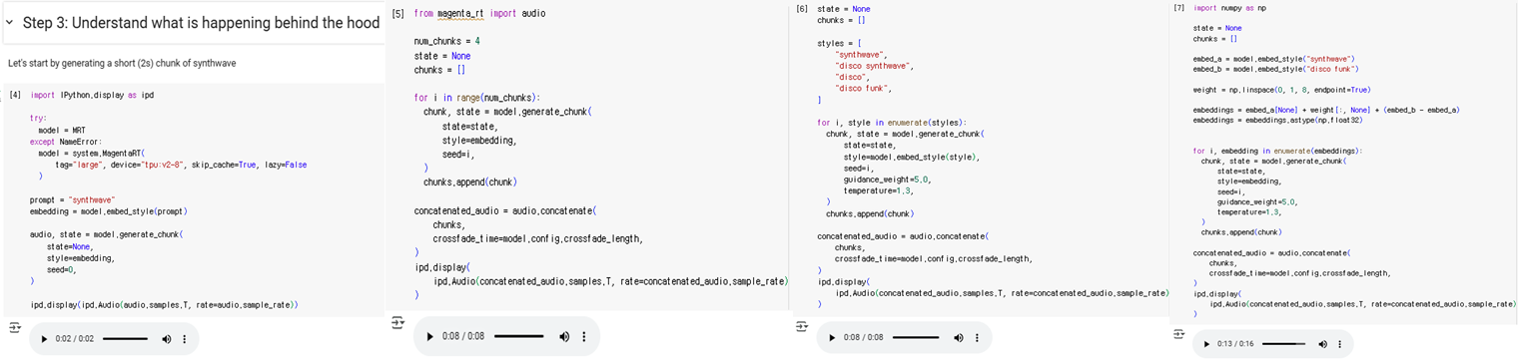
Task: Mute the 0:02 audio player
Action: (x=167, y=339)
